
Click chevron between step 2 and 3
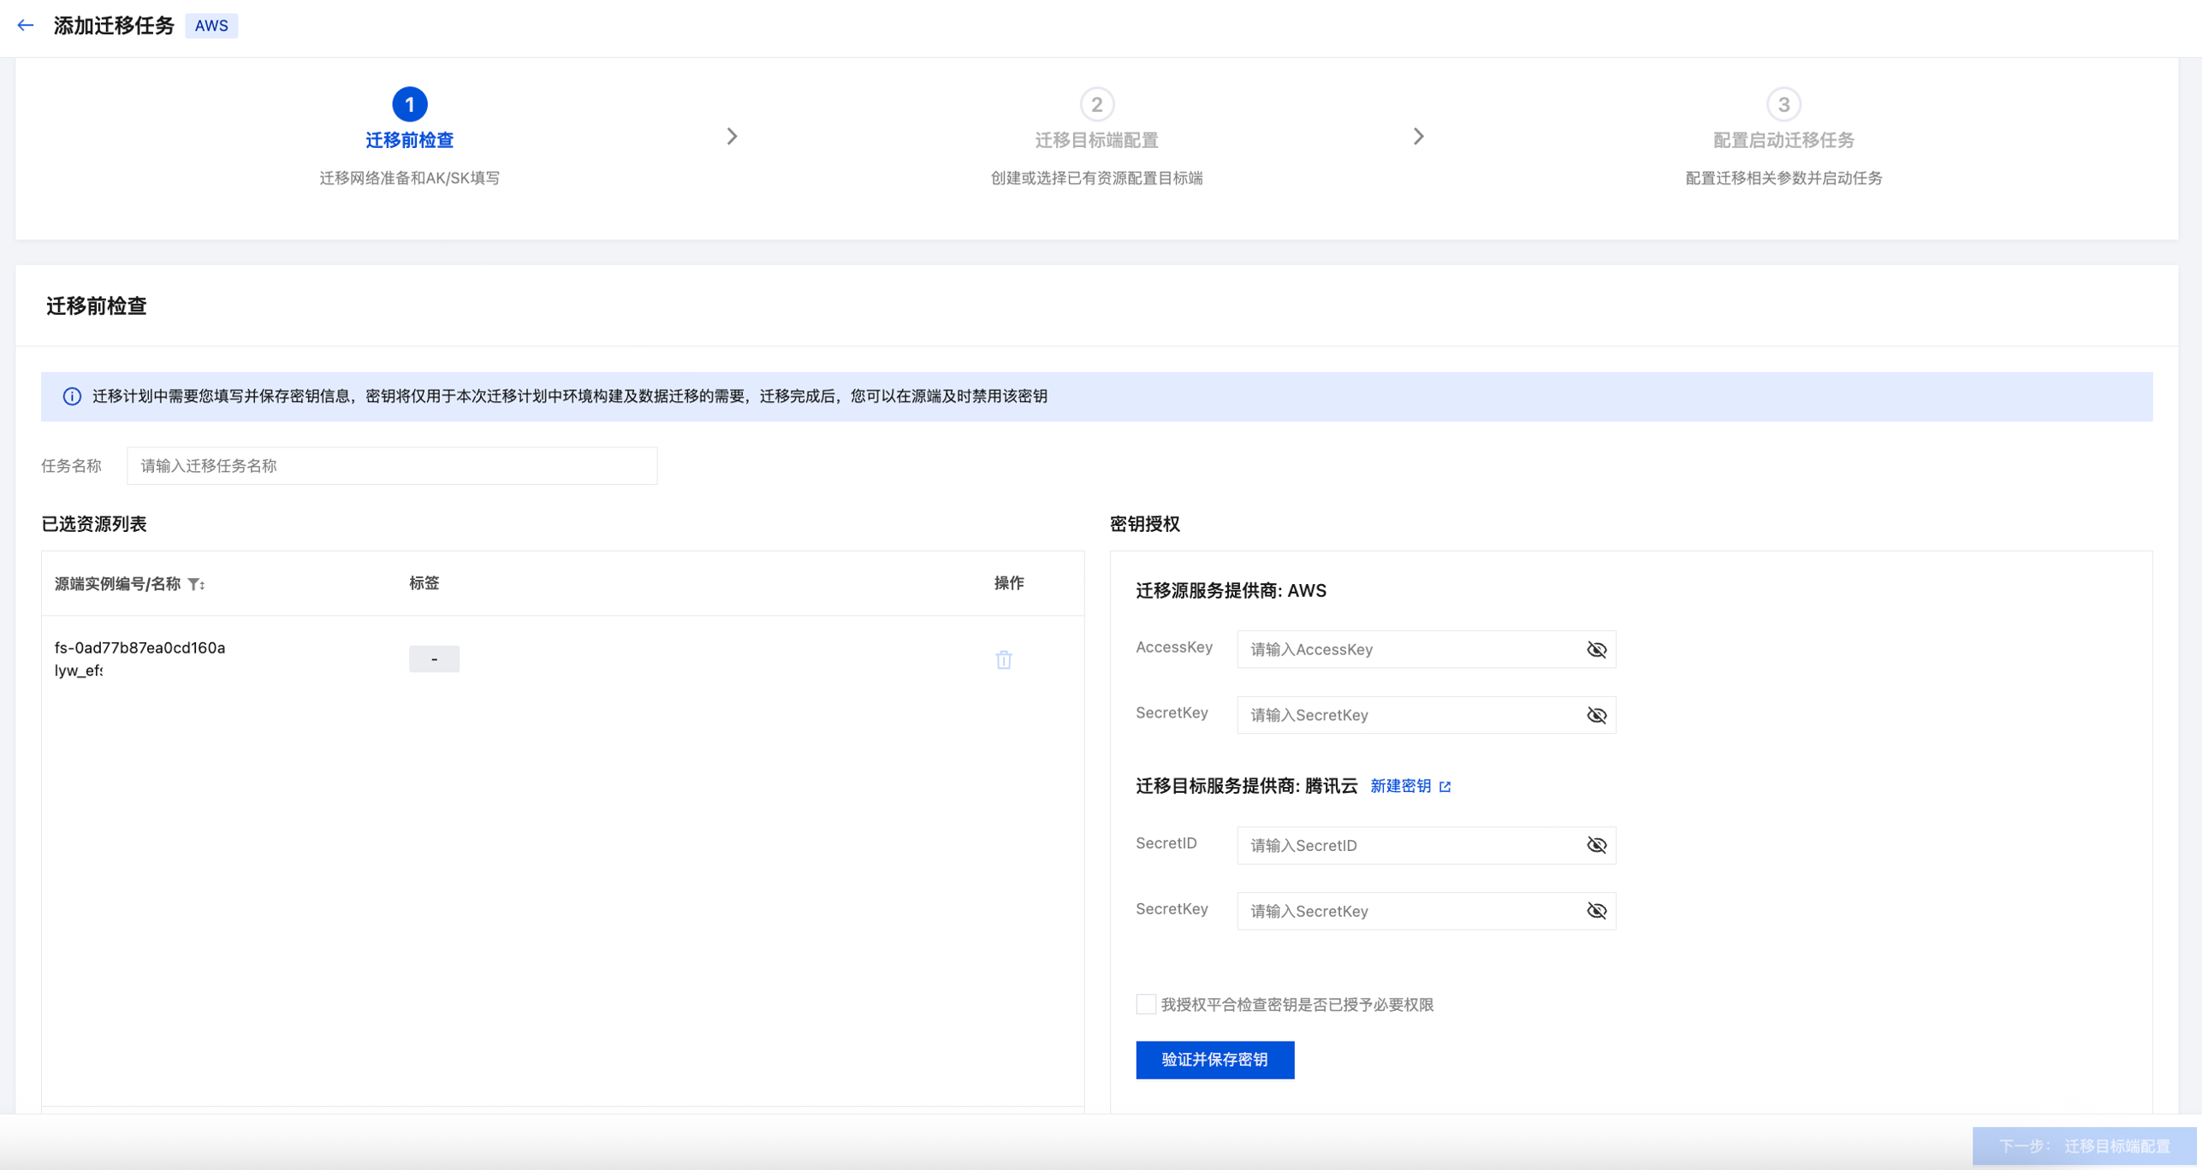pos(1418,137)
